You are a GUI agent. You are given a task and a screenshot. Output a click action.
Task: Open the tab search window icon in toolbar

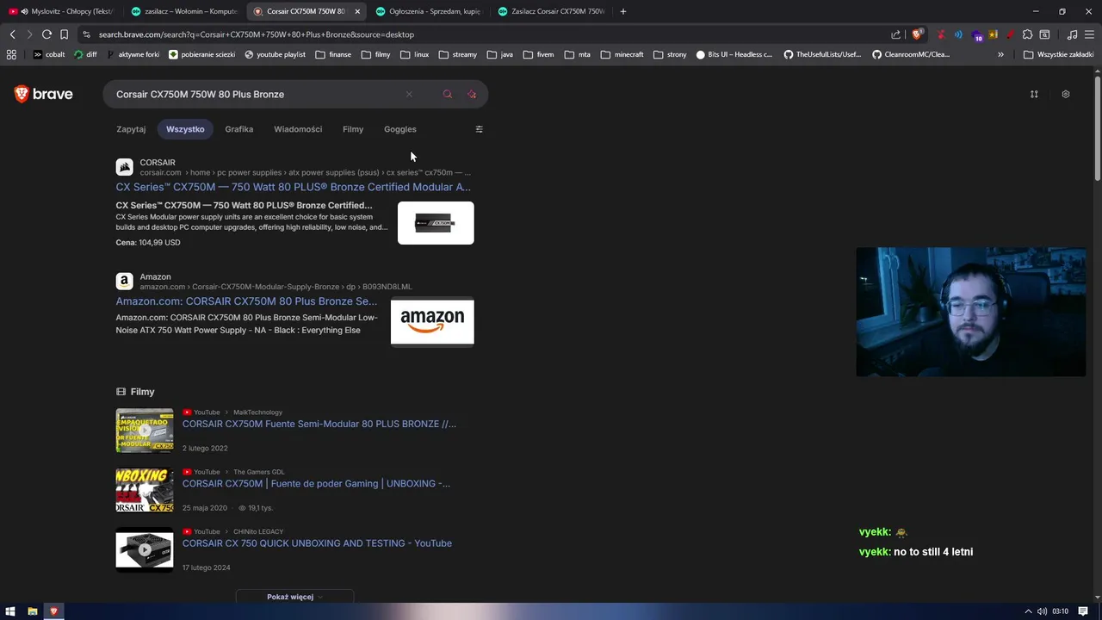pos(1044,34)
